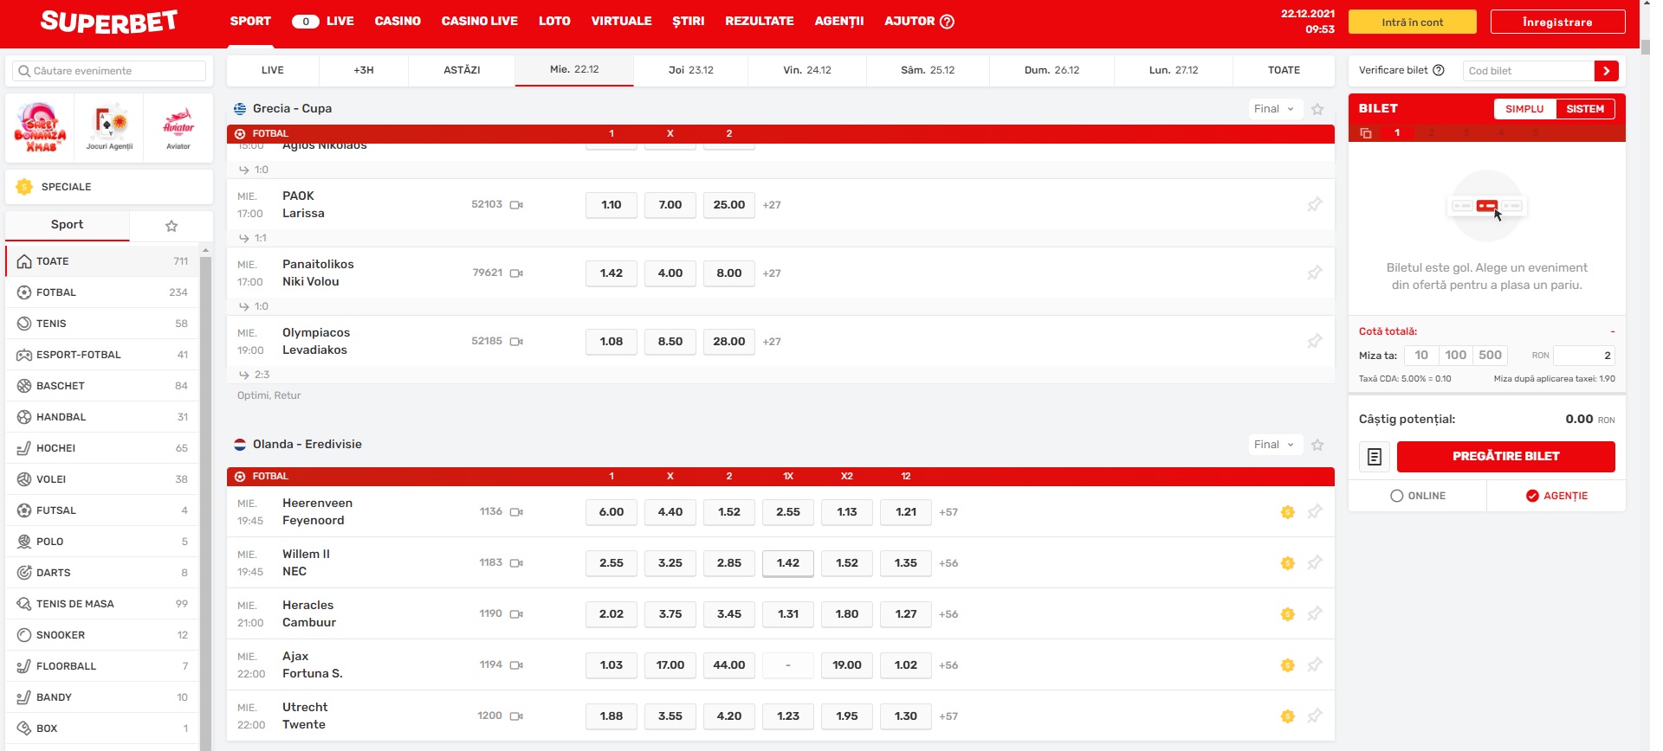Switch ticket mode to SISTEM
Viewport: 1663px width, 751px height.
[x=1585, y=109]
